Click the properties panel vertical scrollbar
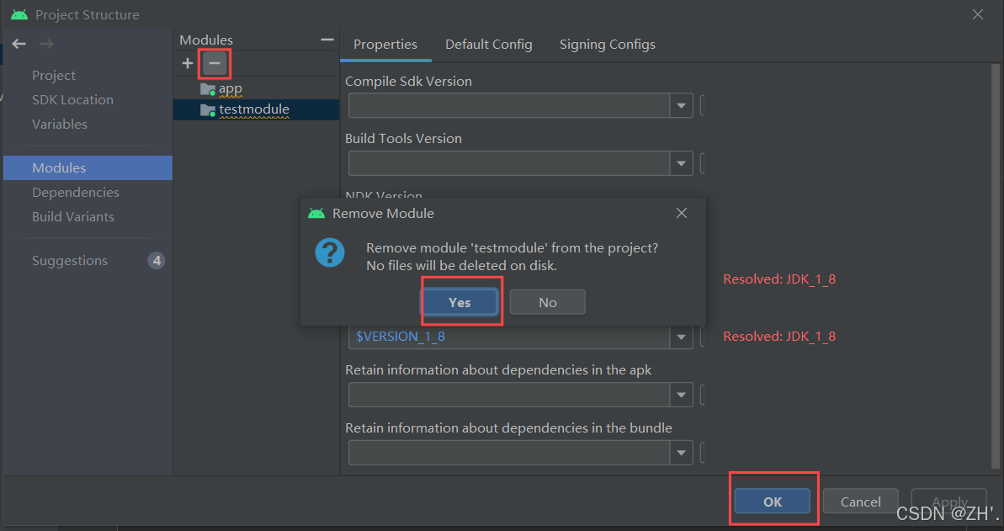 pos(995,266)
